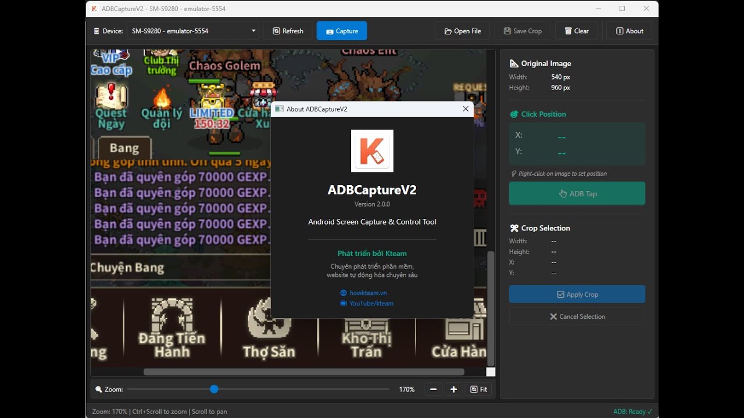Click the zoom slider handle
The height and width of the screenshot is (418, 744).
214,389
